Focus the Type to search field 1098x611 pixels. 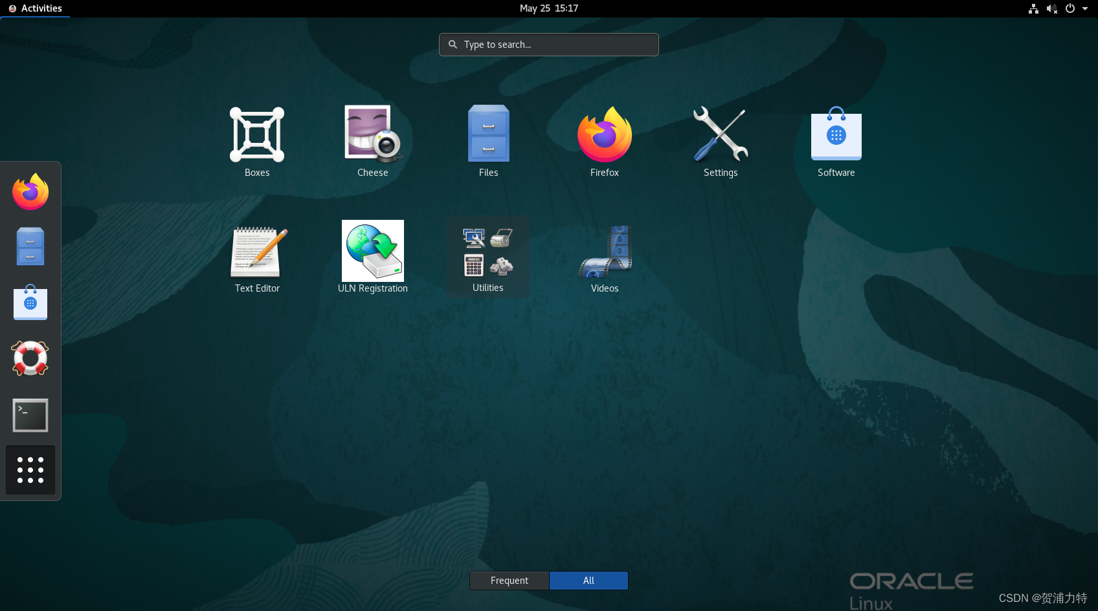[x=549, y=45]
